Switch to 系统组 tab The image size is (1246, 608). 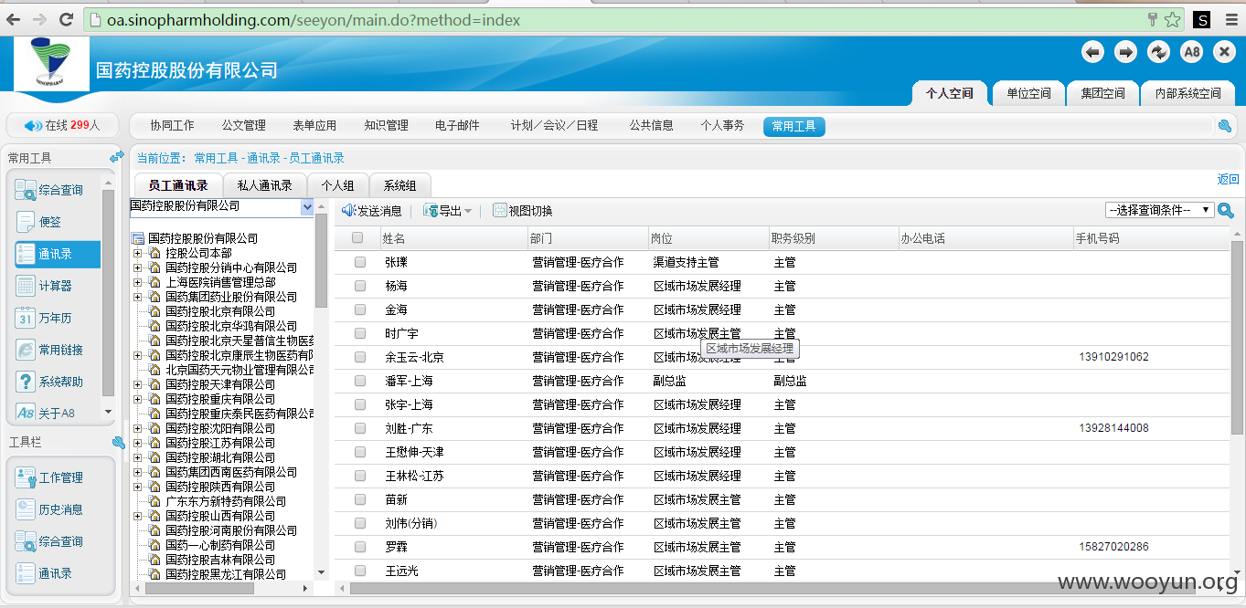tap(399, 185)
